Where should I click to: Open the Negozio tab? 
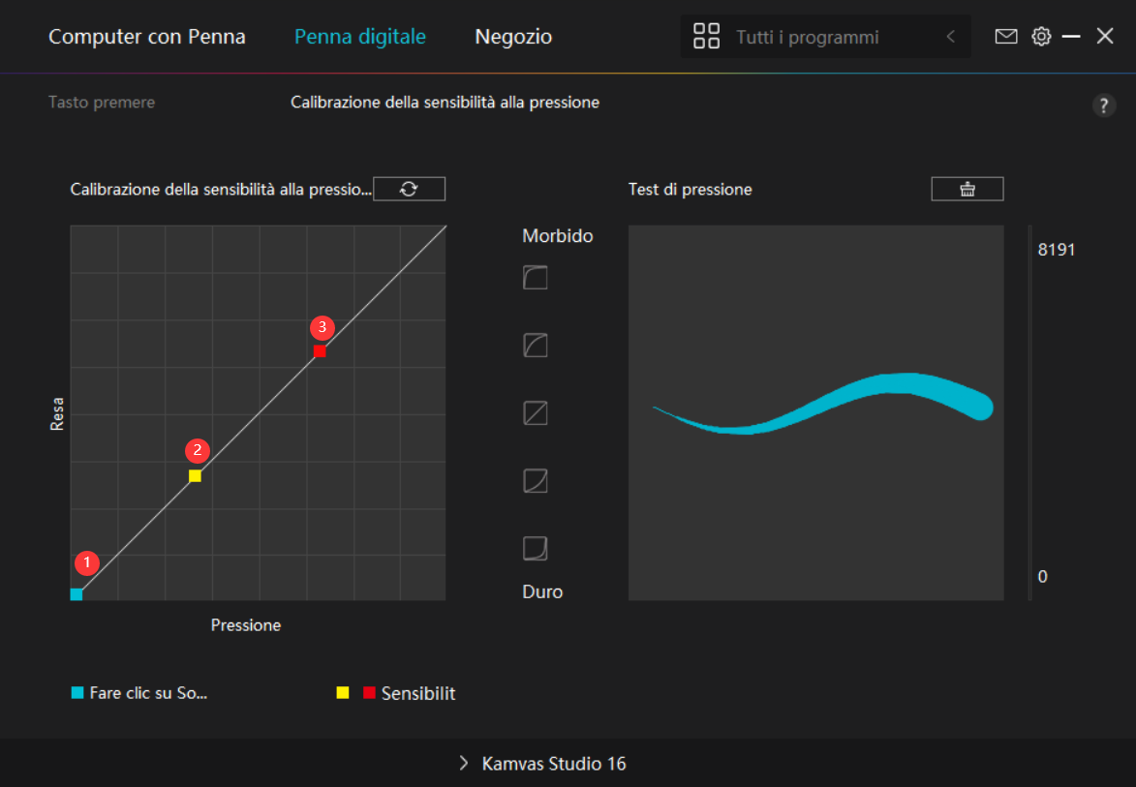click(513, 37)
